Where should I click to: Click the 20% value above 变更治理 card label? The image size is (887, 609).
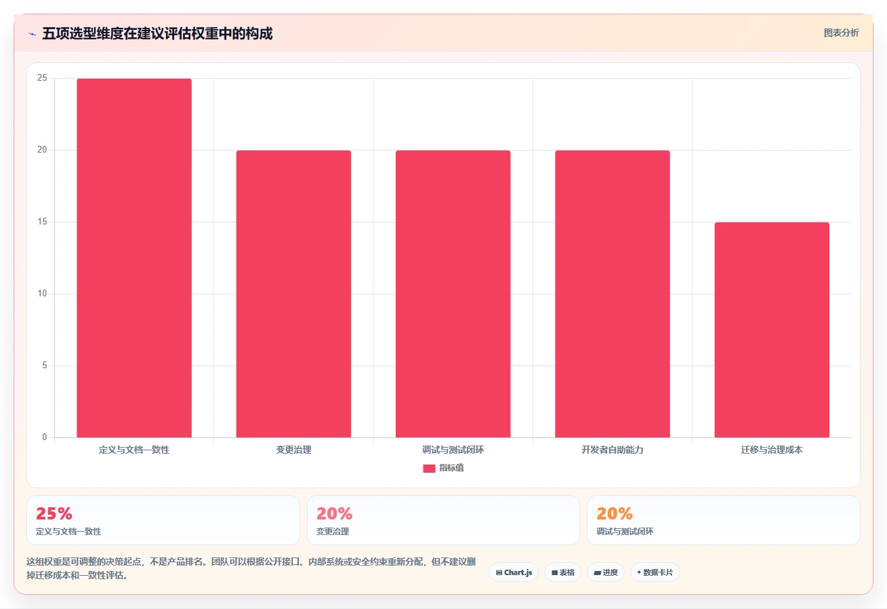pos(335,513)
